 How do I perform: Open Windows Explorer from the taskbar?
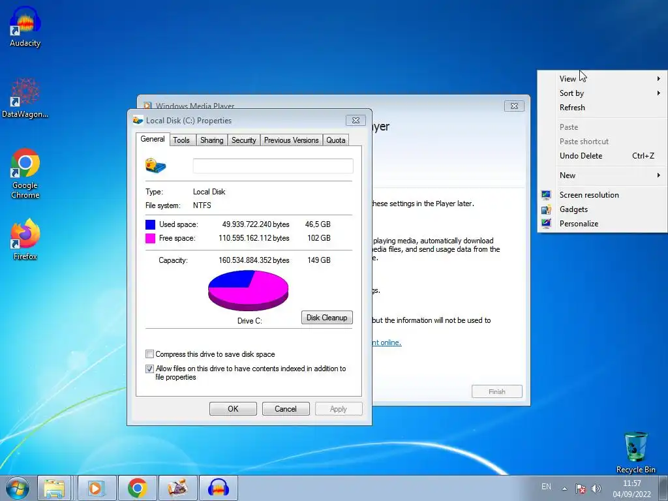[x=54, y=488]
